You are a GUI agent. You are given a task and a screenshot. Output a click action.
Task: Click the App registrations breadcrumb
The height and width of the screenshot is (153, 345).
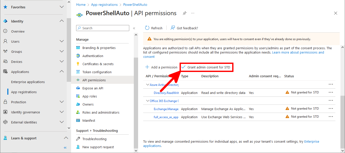coord(104,4)
